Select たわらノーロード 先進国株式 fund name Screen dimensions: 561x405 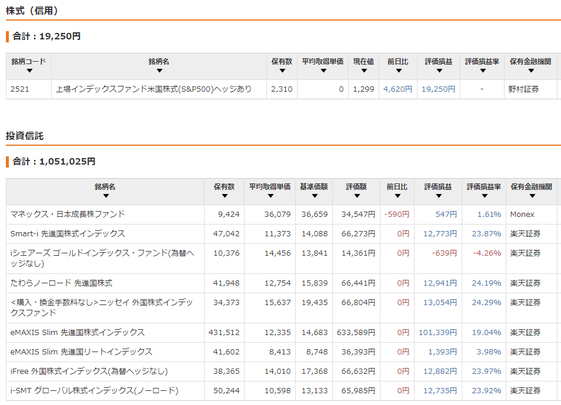coord(61,283)
